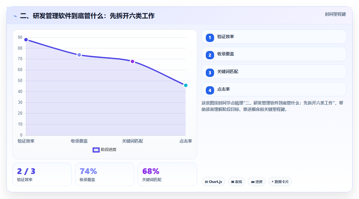359x199 pixels.
Task: Open the 收录覆盖 milestone row
Action: tap(274, 54)
